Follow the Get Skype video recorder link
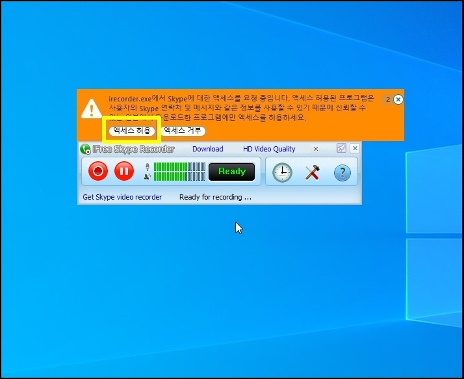The width and height of the screenshot is (464, 379). pyautogui.click(x=122, y=197)
